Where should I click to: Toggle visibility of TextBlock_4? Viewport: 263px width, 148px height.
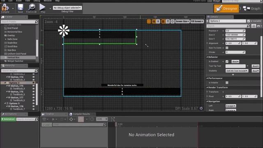33,89
